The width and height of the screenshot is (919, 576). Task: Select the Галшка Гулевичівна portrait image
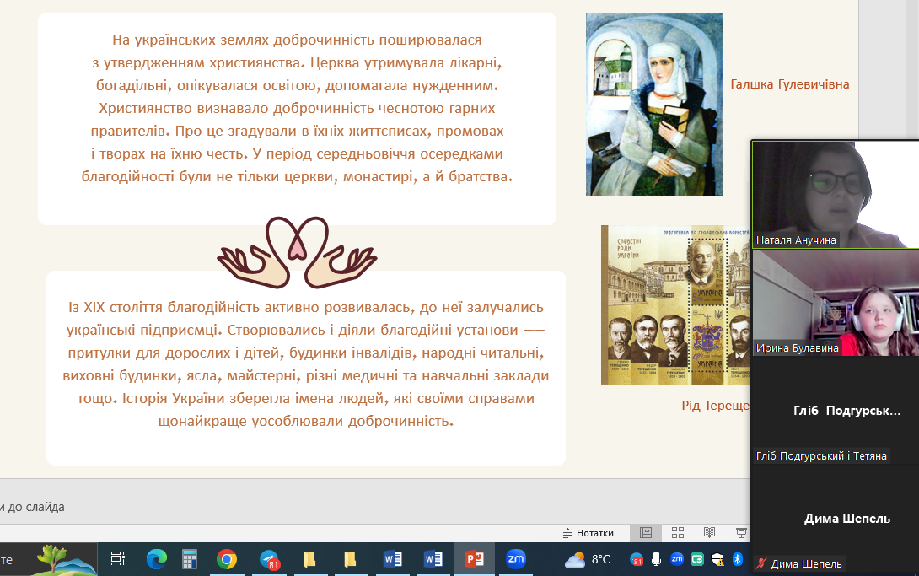pos(654,105)
